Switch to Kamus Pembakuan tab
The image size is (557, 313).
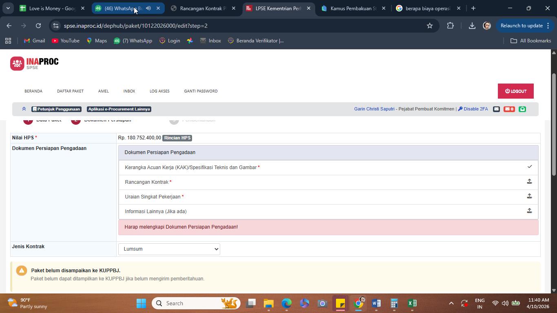pos(353,8)
